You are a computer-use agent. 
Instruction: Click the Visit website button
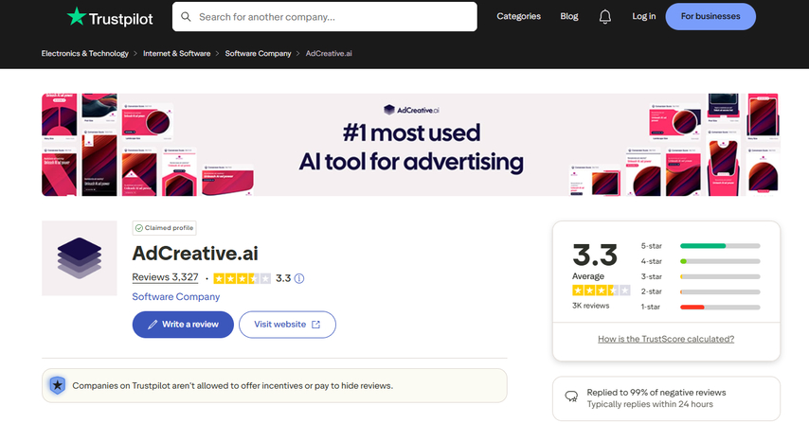tap(287, 325)
